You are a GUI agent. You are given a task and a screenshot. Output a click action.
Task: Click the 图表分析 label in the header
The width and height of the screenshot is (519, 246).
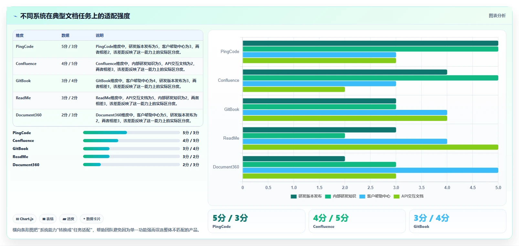(x=497, y=16)
